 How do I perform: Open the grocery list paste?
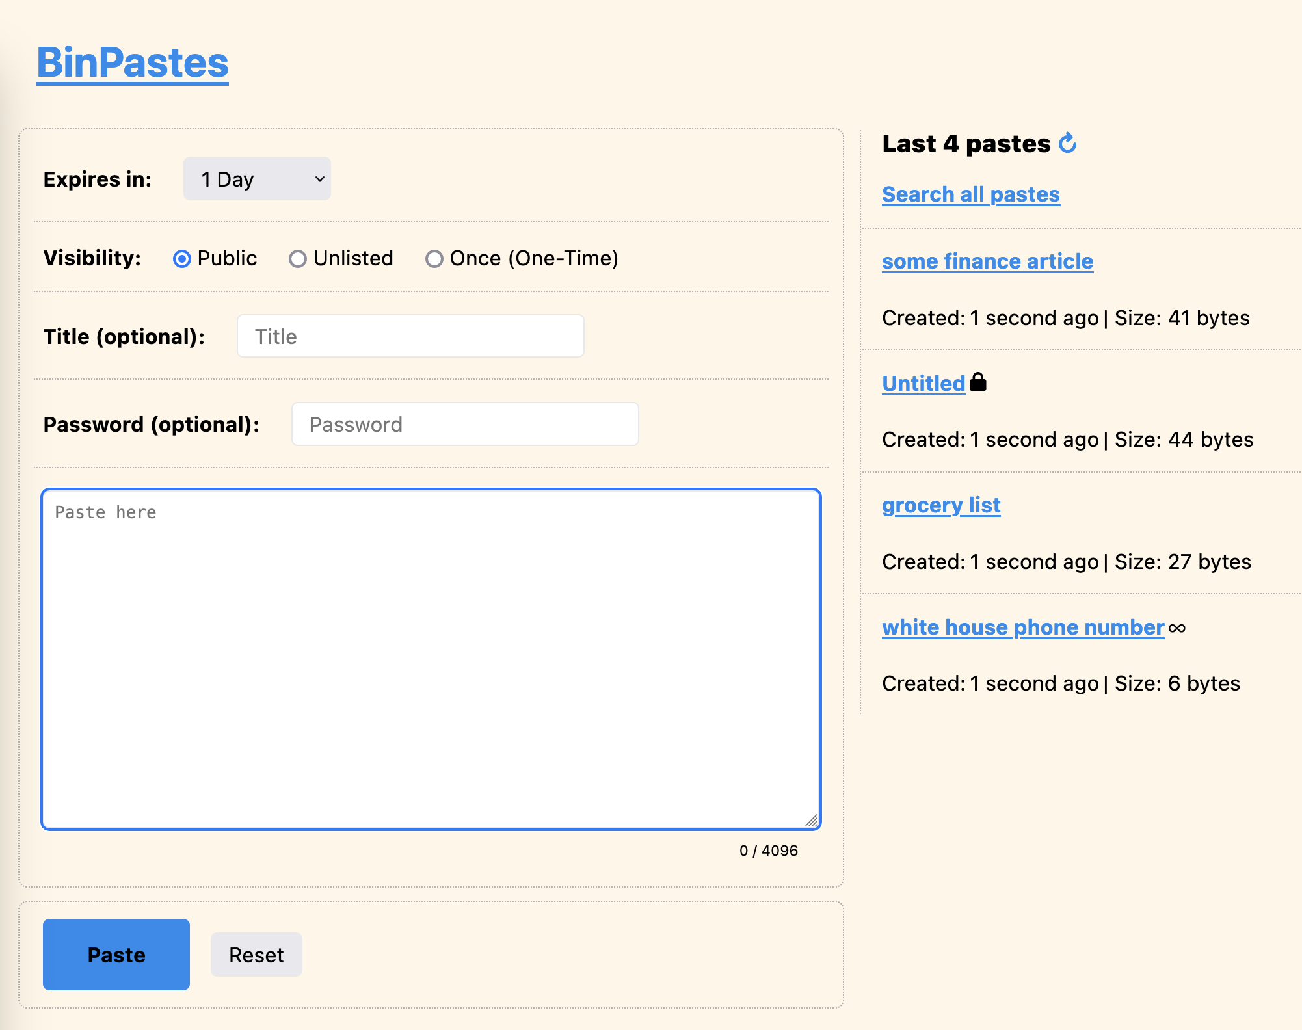(941, 505)
